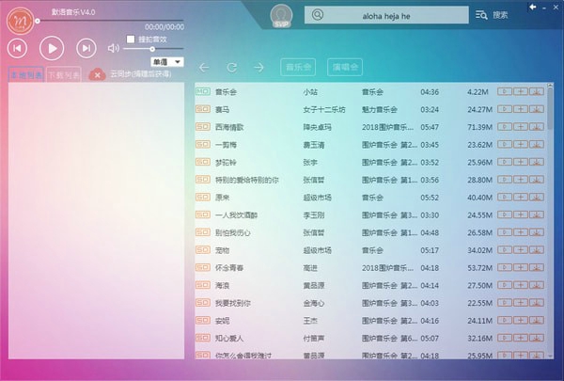Viewport: 564px width, 381px height.
Task: Click the 音乐会 filter button
Action: [297, 67]
